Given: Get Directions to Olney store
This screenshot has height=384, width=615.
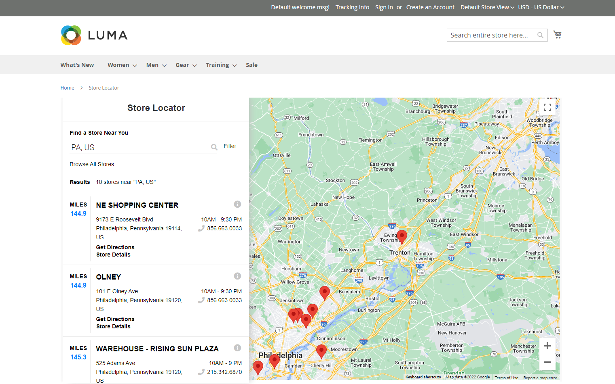Looking at the screenshot, I should pos(115,319).
